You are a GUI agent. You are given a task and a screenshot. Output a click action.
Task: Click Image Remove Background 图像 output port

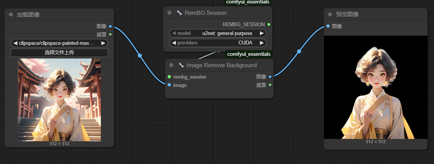coord(270,77)
